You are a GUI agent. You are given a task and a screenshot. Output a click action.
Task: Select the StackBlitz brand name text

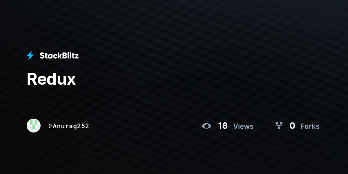point(59,56)
